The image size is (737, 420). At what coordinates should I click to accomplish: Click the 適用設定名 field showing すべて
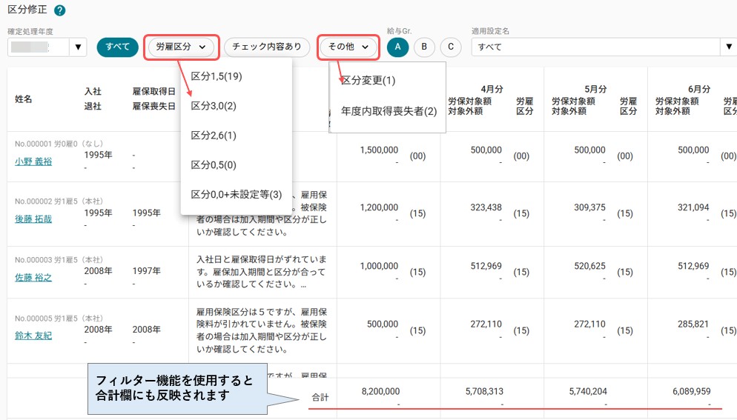(595, 47)
